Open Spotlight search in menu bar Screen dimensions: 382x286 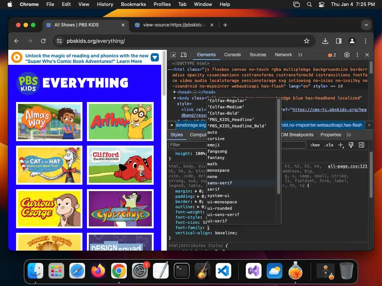309,4
